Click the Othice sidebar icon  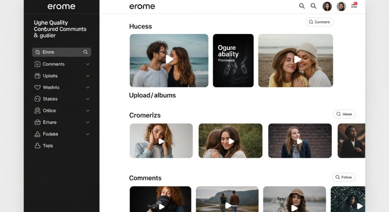(x=37, y=110)
